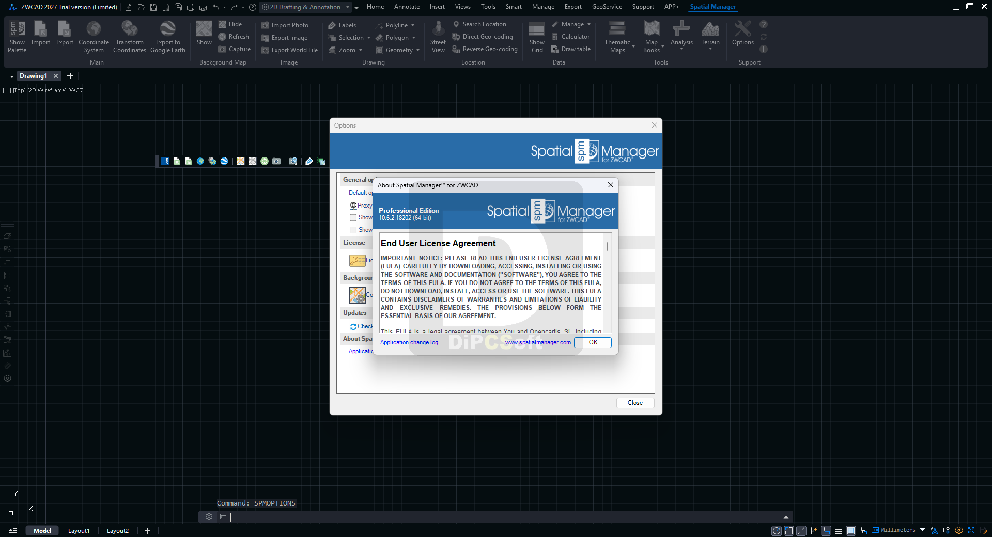
Task: Click the AB labels icon in floating toolbar
Action: point(309,161)
